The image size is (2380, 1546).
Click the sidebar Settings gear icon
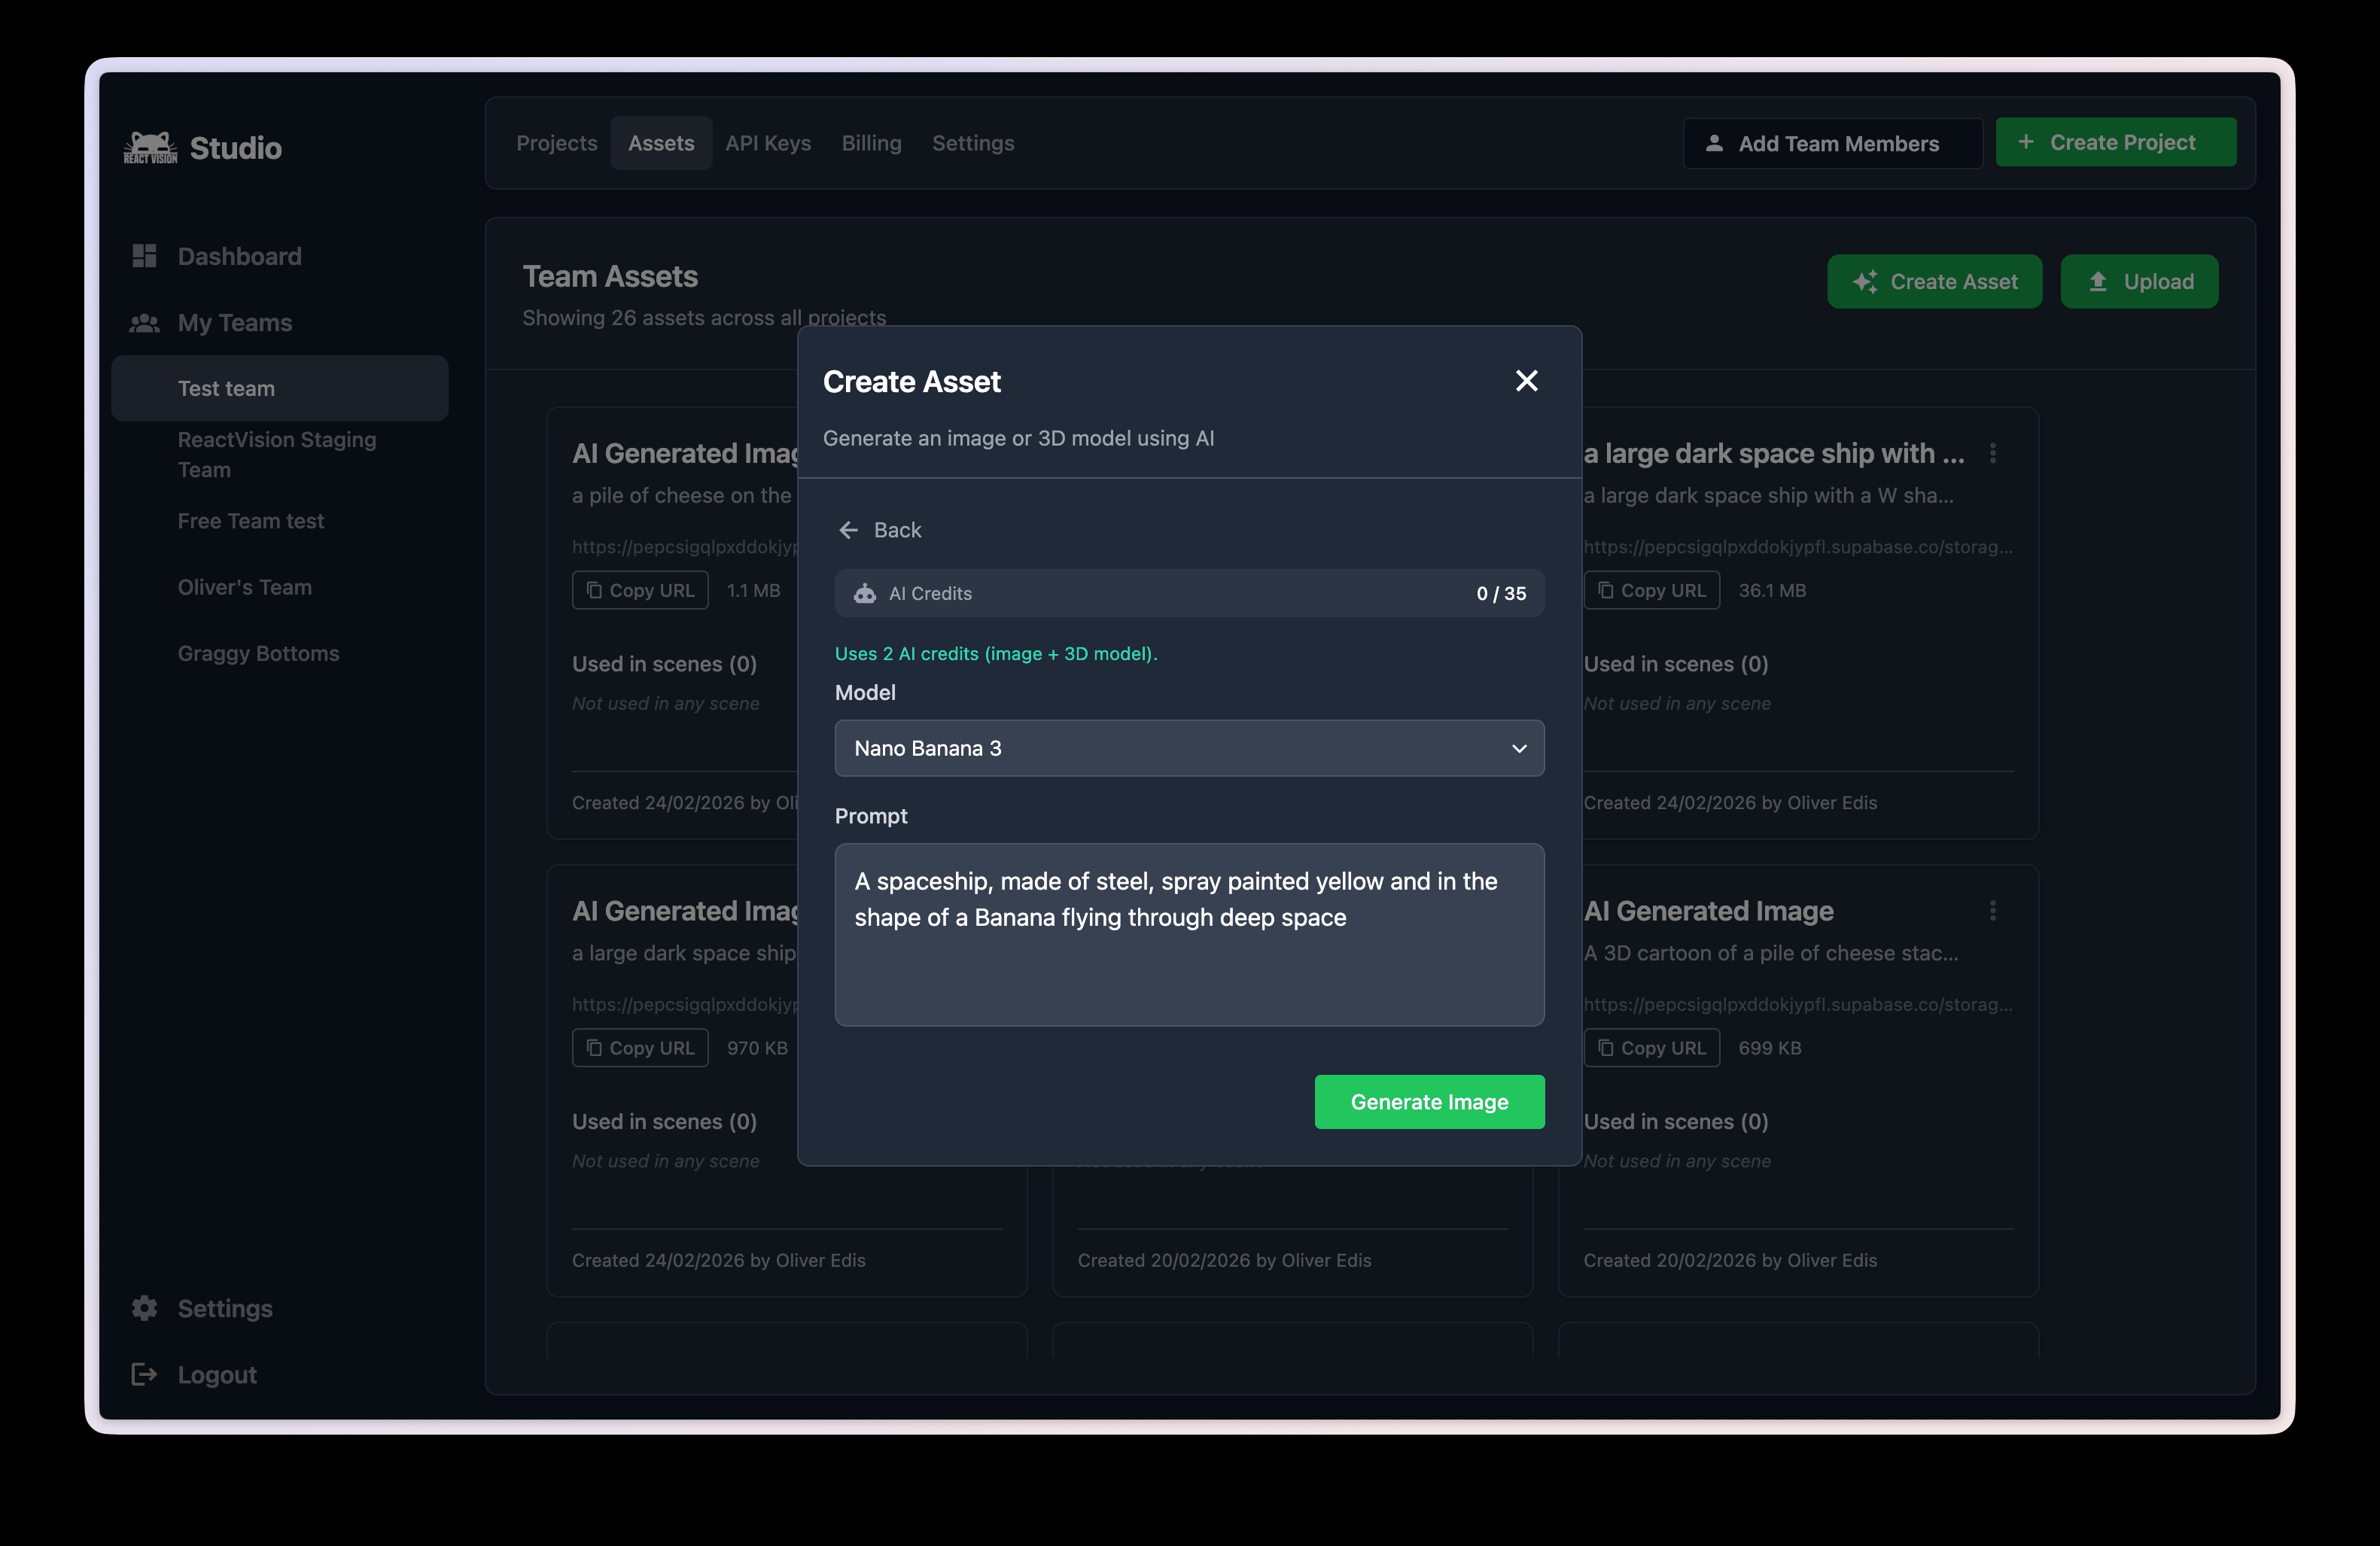(x=144, y=1308)
